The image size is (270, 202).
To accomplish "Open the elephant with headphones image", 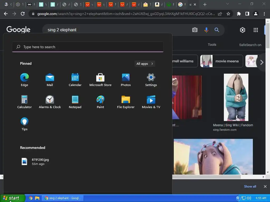I will pos(213,157).
